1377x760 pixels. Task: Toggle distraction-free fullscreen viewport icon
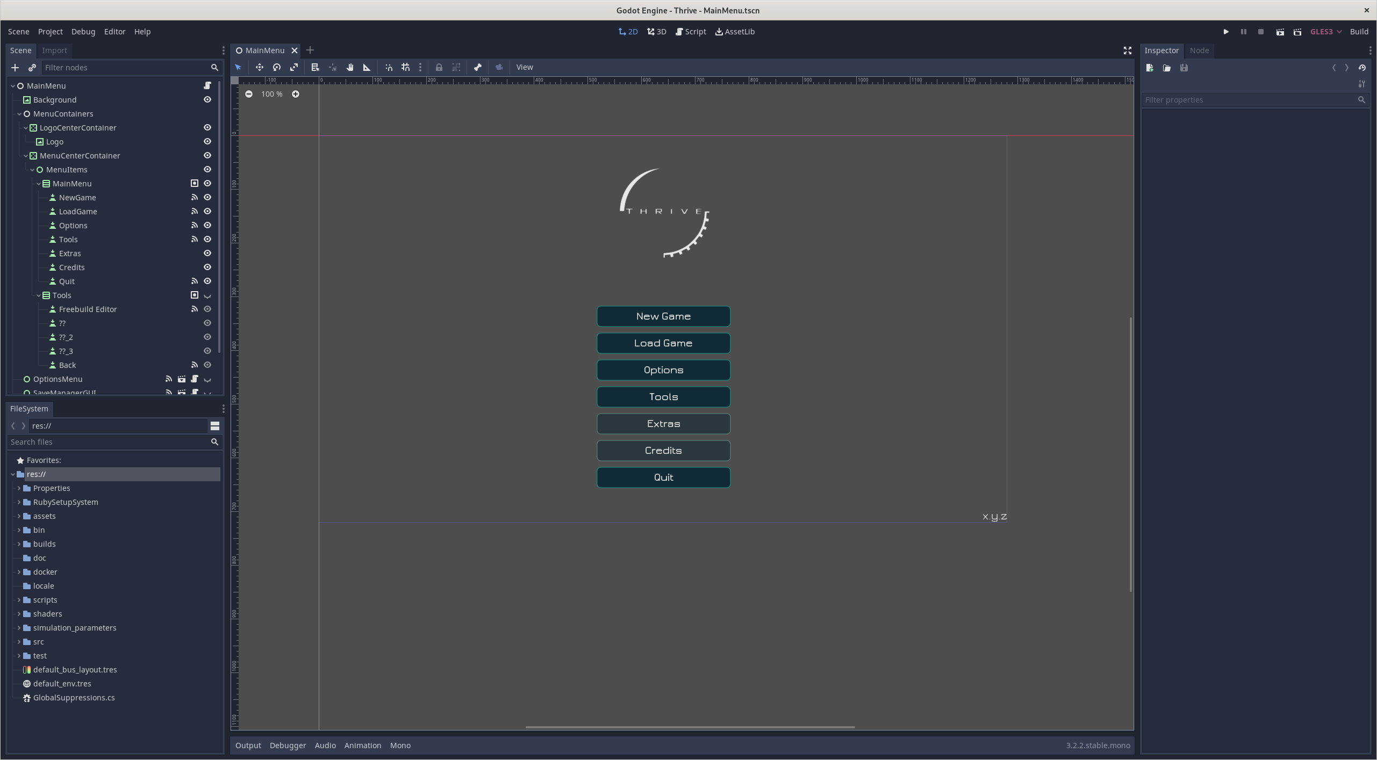point(1128,50)
